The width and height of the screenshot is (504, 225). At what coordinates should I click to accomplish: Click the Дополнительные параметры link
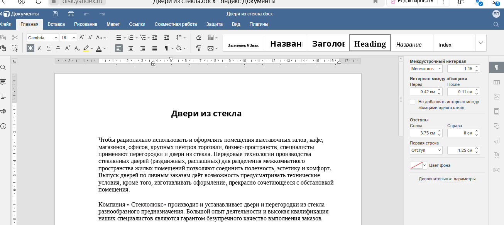coord(447,179)
